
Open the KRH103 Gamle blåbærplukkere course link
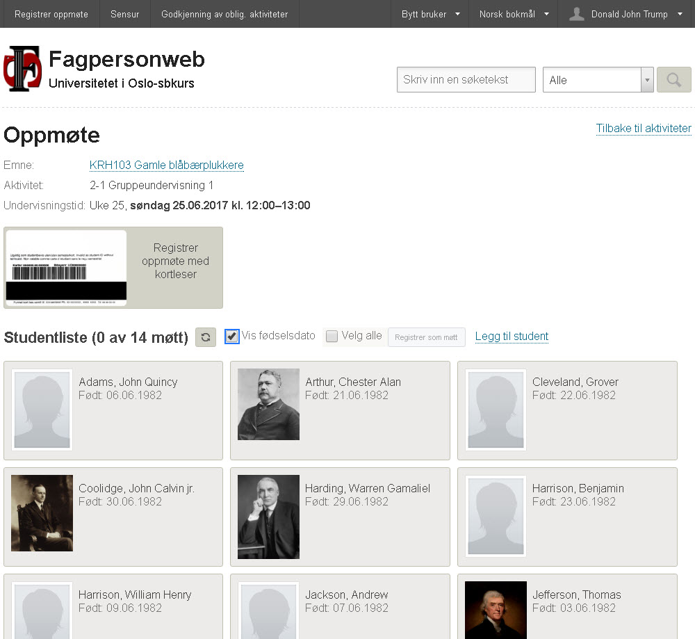(166, 165)
